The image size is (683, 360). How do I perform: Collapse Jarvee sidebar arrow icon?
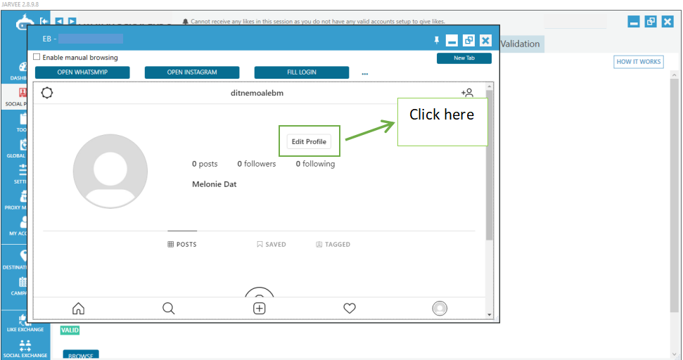coord(44,21)
